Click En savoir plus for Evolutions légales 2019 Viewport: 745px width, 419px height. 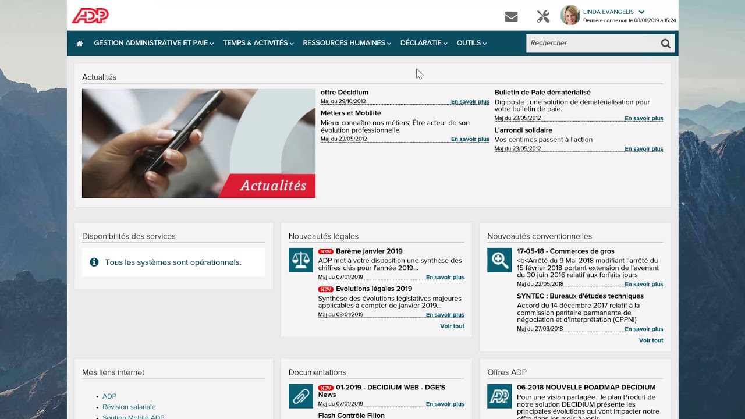pyautogui.click(x=445, y=315)
